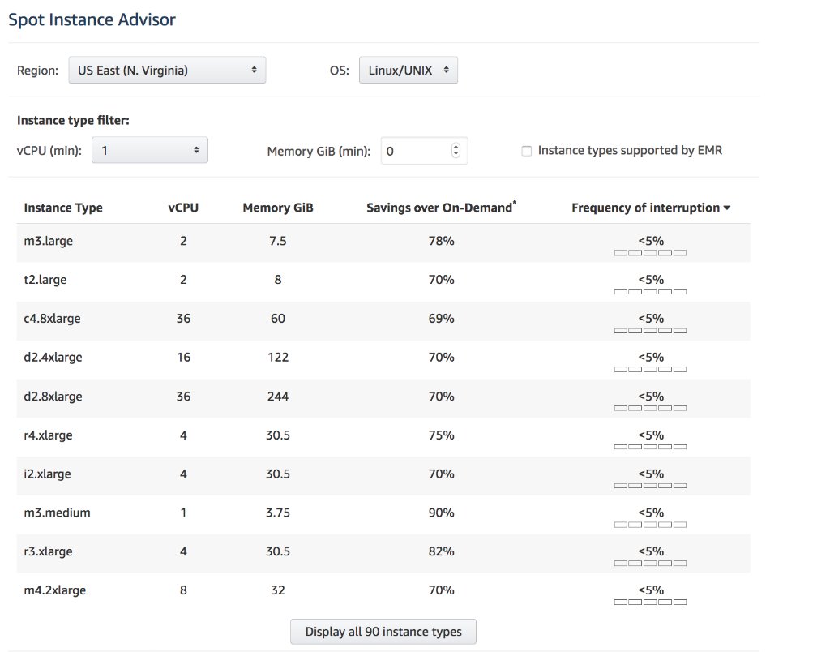Click the 122 memory value for d2.4xlarge
Screen dimensions: 830x652
pos(278,358)
